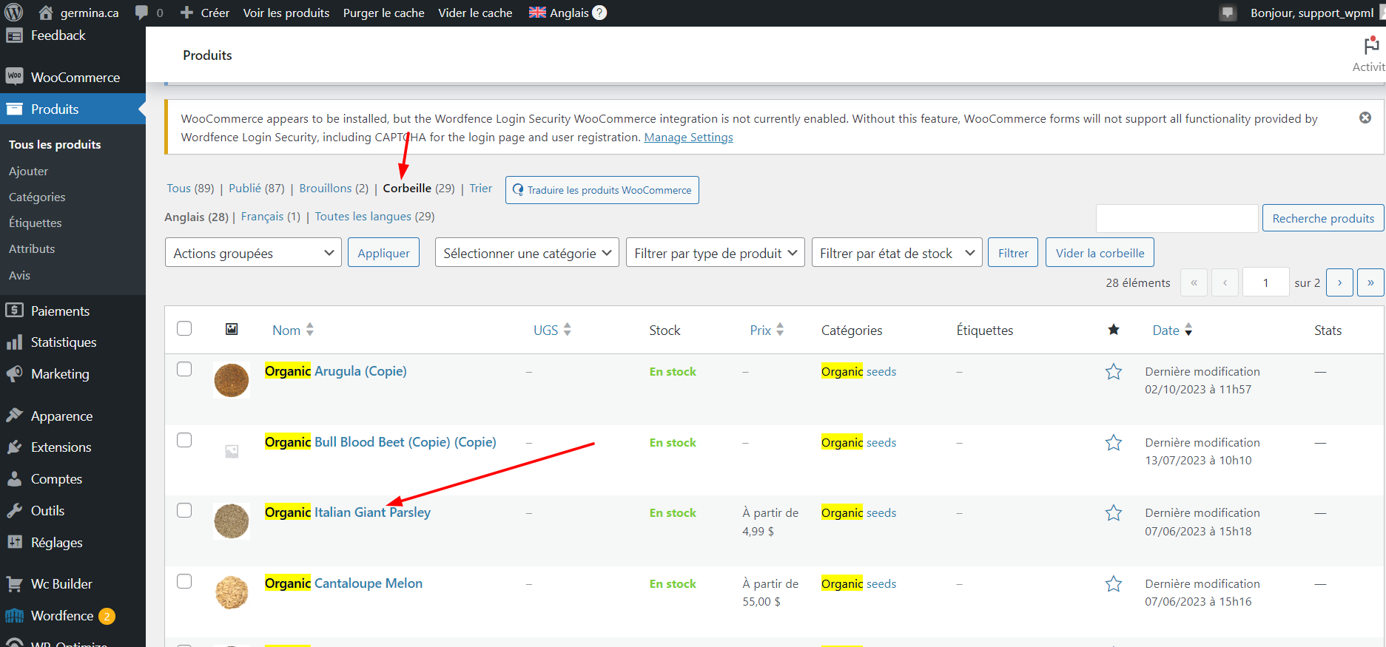The image size is (1386, 647).
Task: Open the Activity flag icon panel
Action: [x=1371, y=45]
